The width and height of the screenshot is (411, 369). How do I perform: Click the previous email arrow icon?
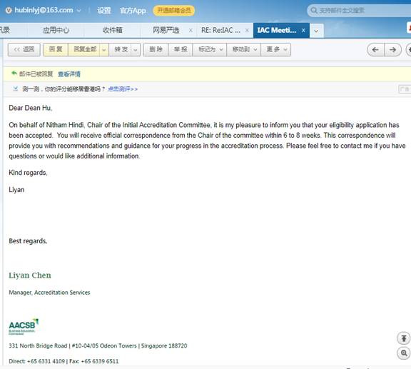click(x=375, y=49)
